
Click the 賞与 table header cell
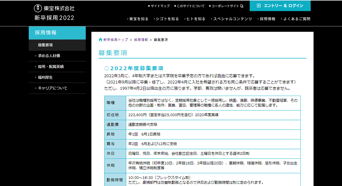[x=115, y=144]
